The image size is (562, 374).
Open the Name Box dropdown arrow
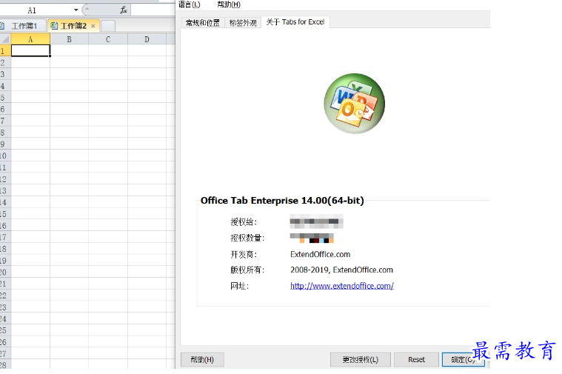76,10
